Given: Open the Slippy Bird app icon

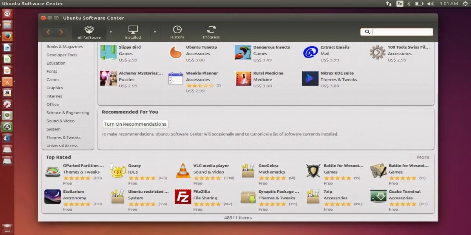Looking at the screenshot, I should coord(108,52).
